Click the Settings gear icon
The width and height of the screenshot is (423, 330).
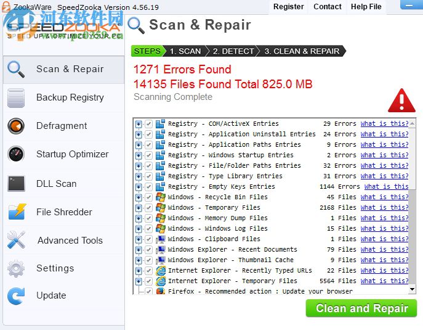16,268
